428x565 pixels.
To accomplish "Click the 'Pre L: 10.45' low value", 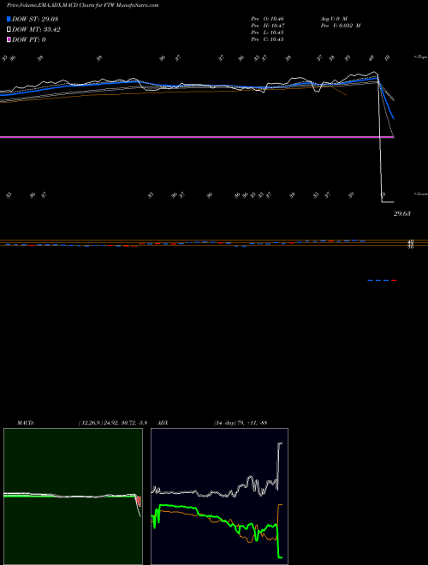I will coord(267,33).
